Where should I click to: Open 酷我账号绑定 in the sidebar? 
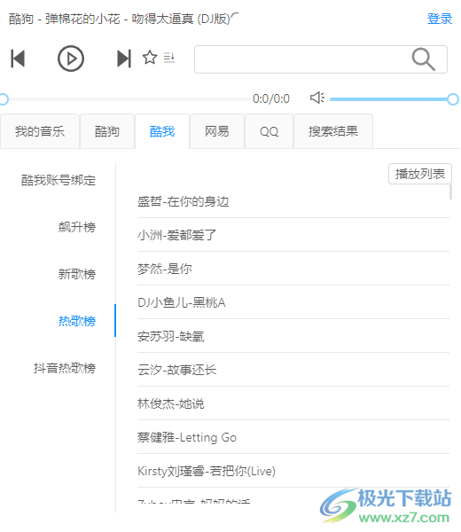[59, 180]
